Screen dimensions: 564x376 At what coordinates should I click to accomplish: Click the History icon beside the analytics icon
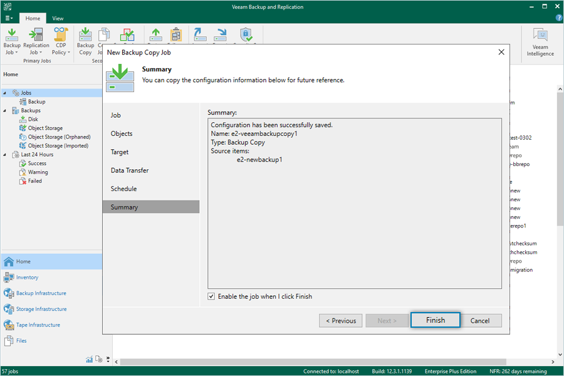98,360
